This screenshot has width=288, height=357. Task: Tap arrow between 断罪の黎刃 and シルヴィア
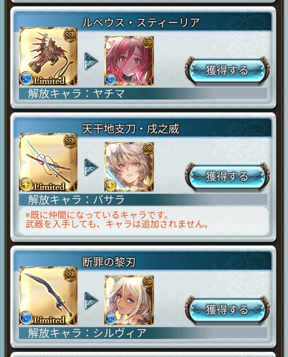point(91,300)
